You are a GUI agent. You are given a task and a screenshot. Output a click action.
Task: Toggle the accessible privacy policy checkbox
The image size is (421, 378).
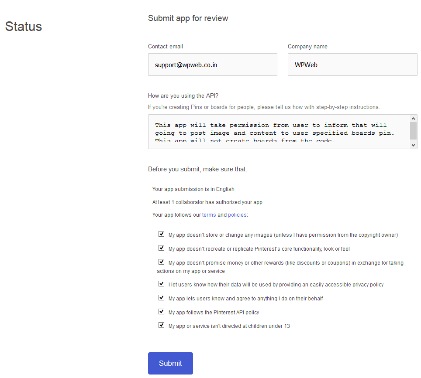coord(162,284)
